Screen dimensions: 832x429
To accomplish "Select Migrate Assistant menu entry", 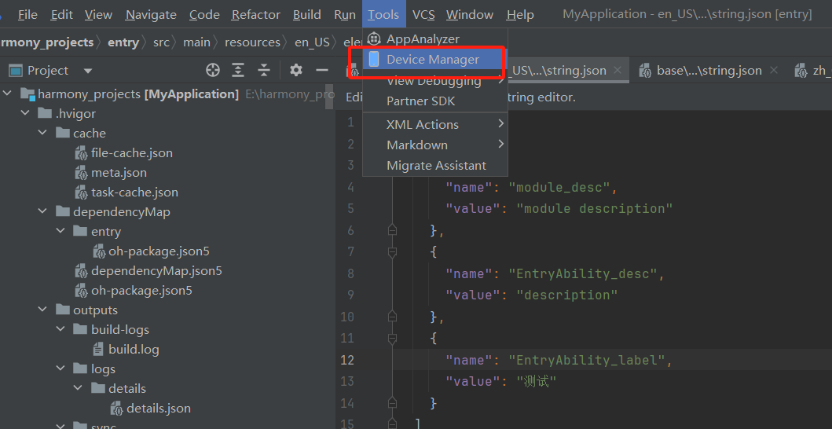I will [x=435, y=166].
